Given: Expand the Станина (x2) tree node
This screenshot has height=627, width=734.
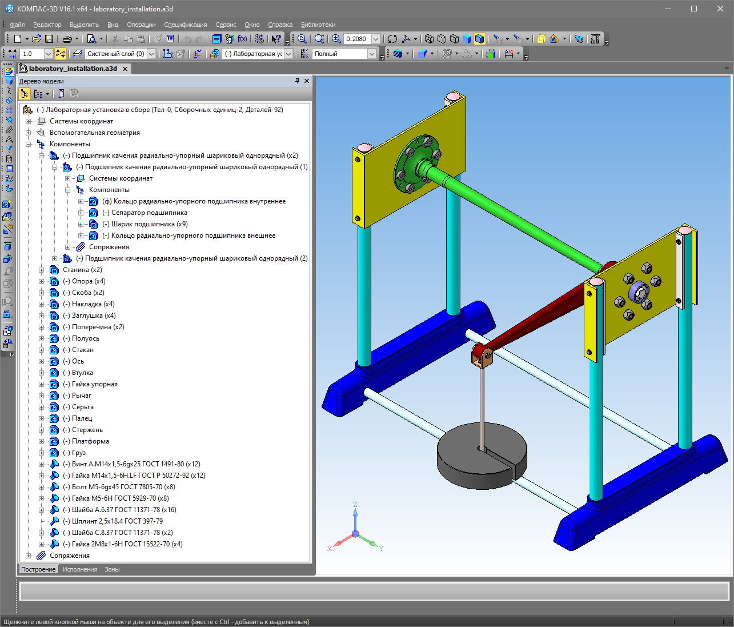Looking at the screenshot, I should (41, 270).
